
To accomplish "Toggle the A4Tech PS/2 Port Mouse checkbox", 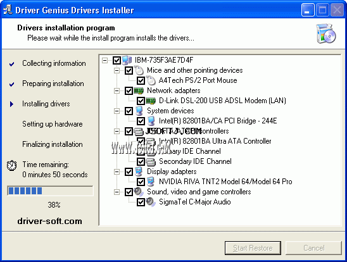I will pyautogui.click(x=141, y=80).
